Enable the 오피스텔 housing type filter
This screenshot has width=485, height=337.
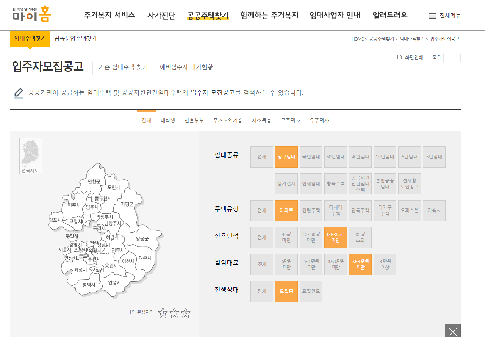coord(409,211)
